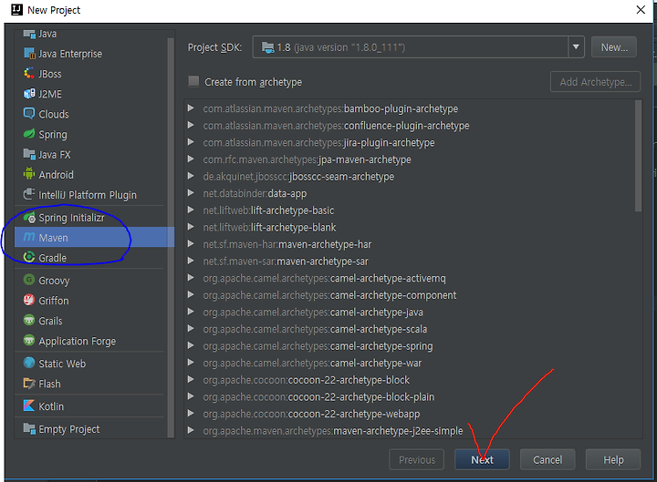Image resolution: width=657 pixels, height=482 pixels.
Task: Click the Next button
Action: click(x=482, y=460)
